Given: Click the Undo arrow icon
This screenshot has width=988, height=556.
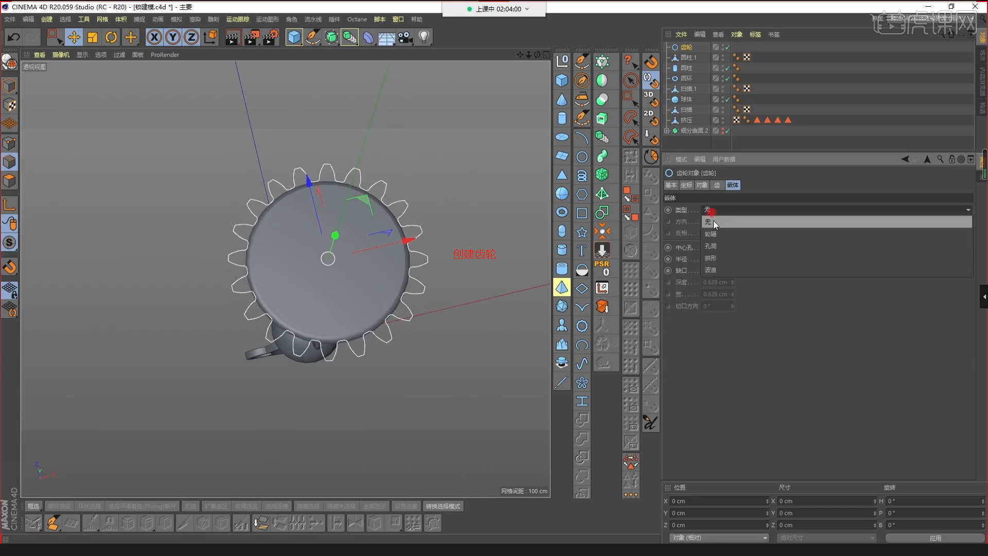Looking at the screenshot, I should coord(13,37).
